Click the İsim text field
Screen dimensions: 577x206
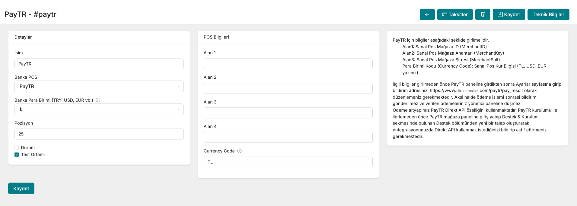coord(99,64)
